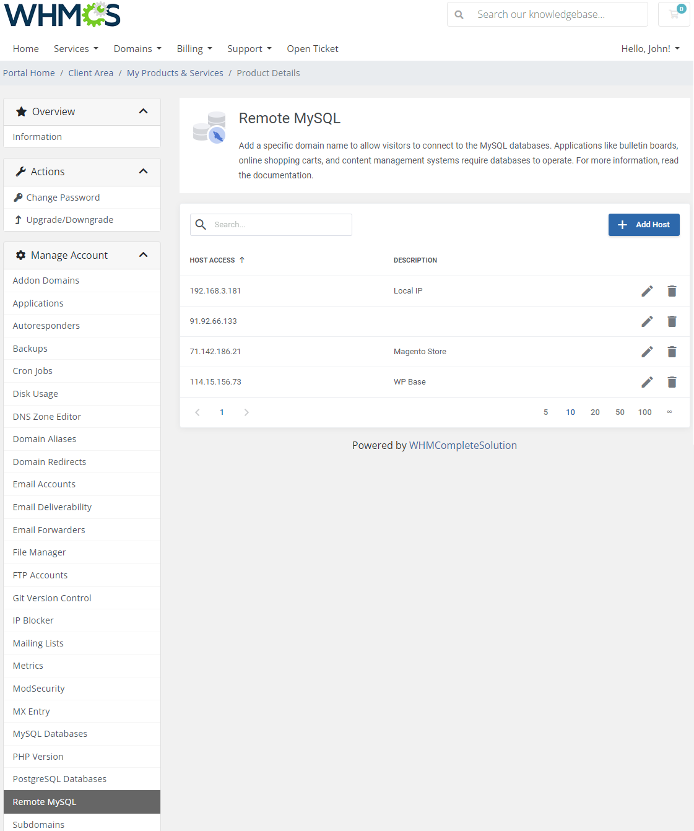The image size is (694, 831).
Task: Collapse the Manage Account panel
Action: click(144, 255)
